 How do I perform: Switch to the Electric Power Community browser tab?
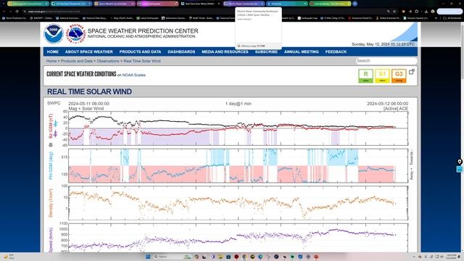[244, 4]
